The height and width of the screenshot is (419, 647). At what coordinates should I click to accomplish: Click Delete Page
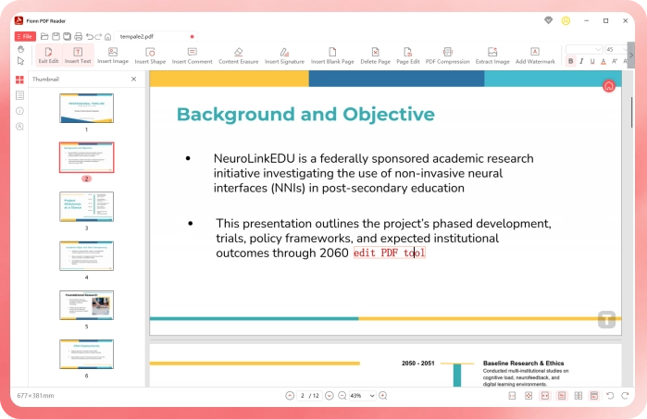pos(375,55)
